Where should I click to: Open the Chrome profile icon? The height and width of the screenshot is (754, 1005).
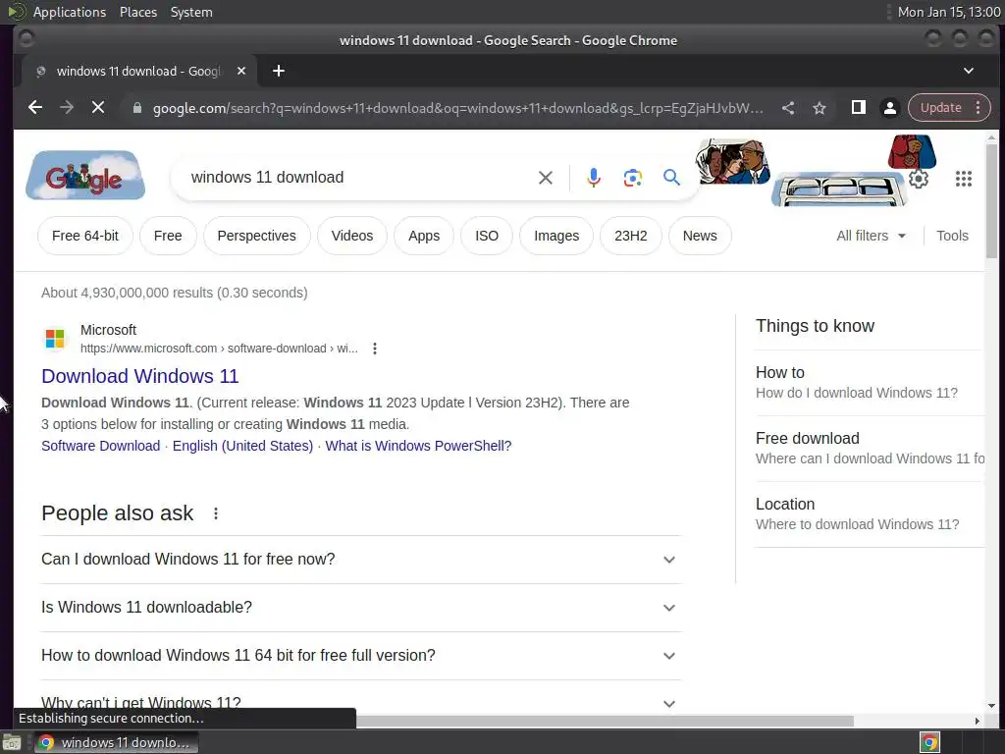tap(889, 108)
